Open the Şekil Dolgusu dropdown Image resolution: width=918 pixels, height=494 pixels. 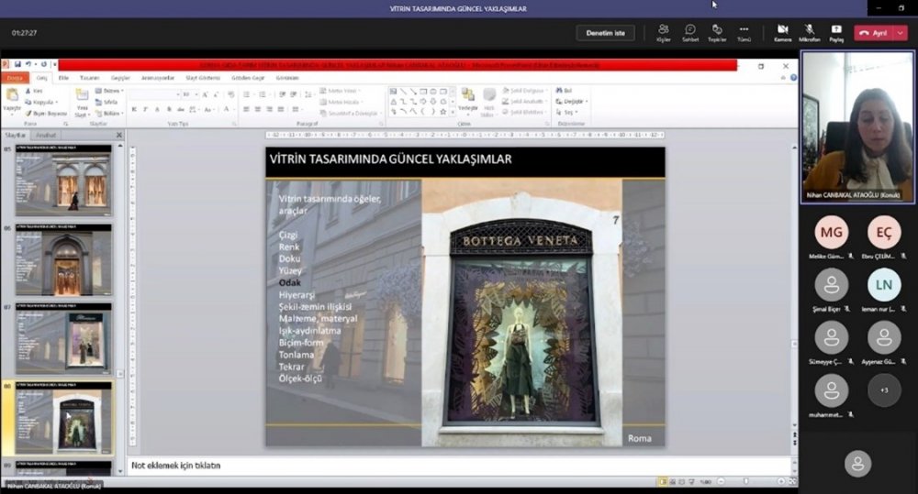click(x=524, y=91)
